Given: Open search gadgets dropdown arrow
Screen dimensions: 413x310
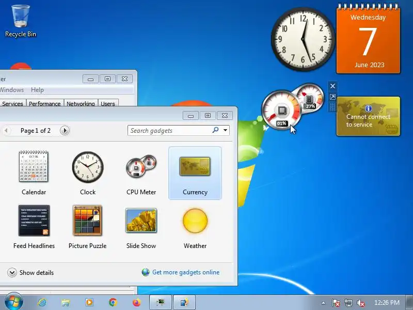Looking at the screenshot, I should click(x=225, y=130).
